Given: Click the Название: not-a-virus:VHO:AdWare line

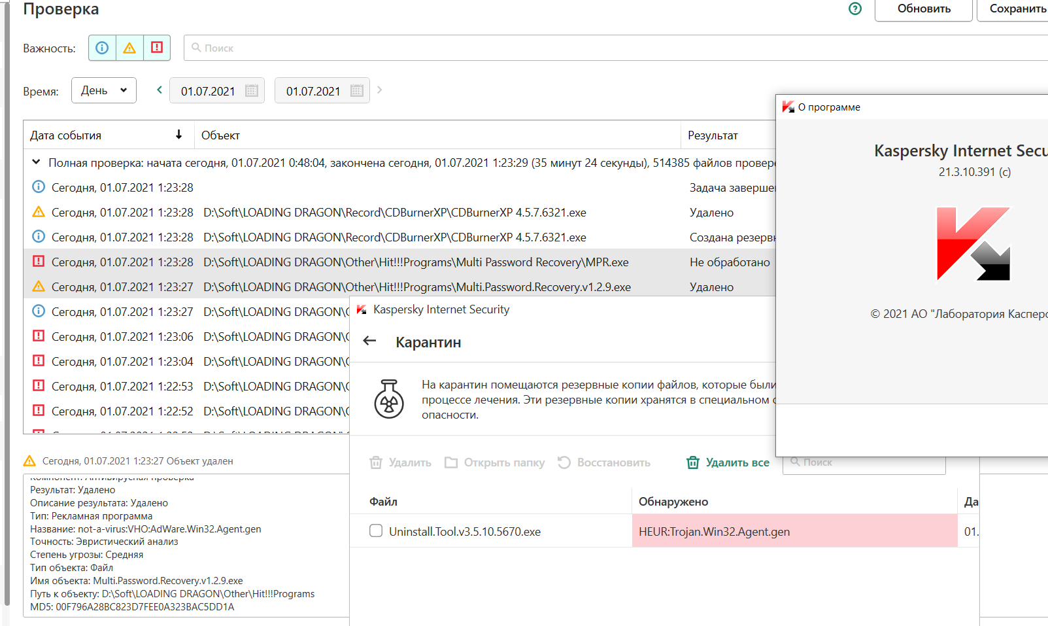Looking at the screenshot, I should (x=146, y=529).
